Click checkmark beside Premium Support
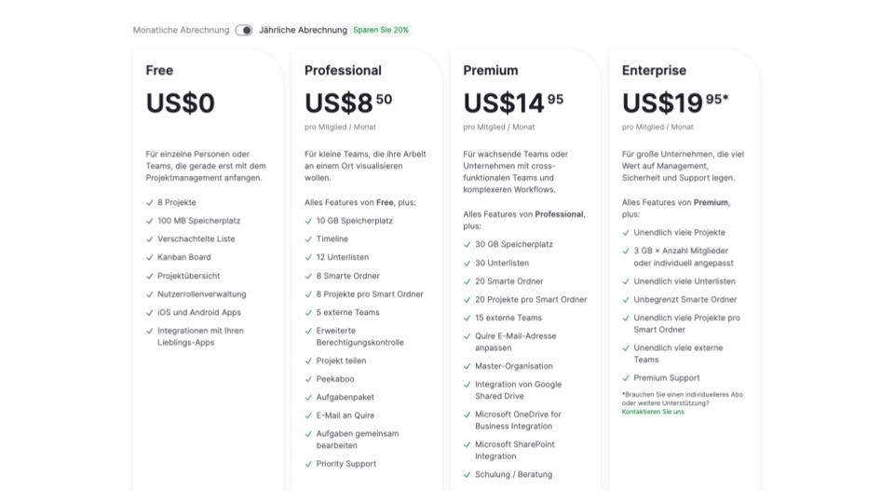This screenshot has width=894, height=503. [626, 378]
